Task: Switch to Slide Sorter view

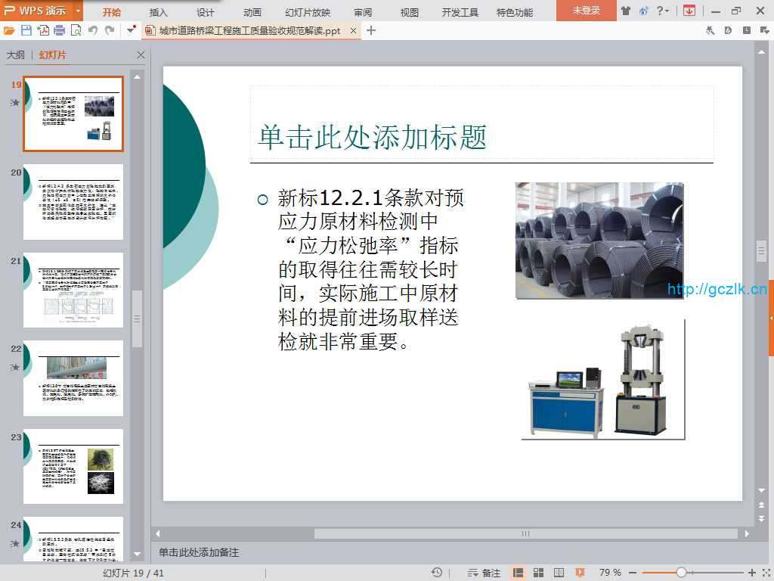Action: (x=539, y=573)
